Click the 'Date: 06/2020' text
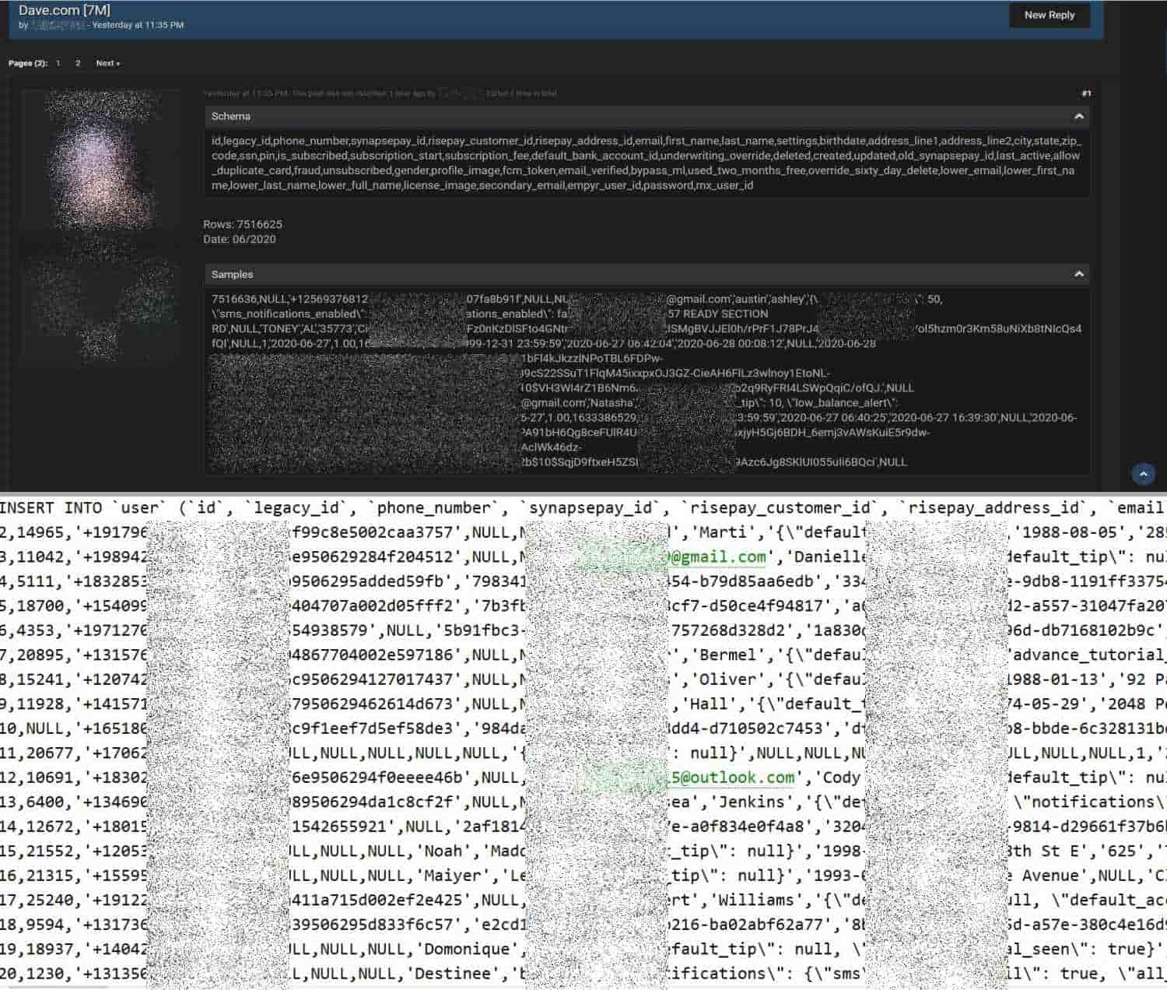This screenshot has height=990, width=1167. point(240,239)
